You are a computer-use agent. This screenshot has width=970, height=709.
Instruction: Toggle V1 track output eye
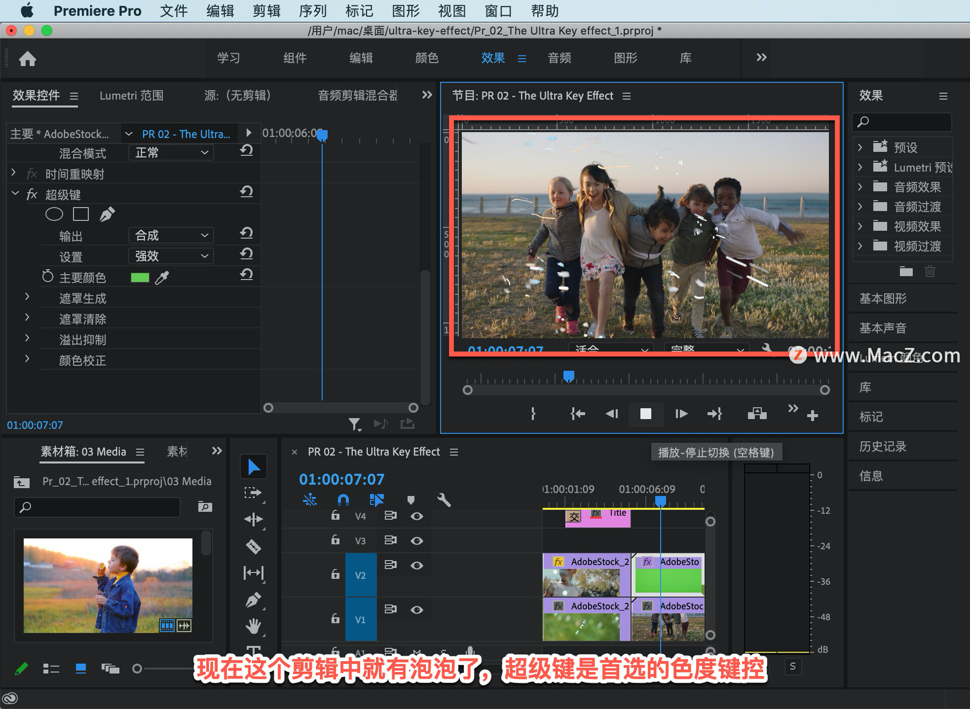pos(416,610)
